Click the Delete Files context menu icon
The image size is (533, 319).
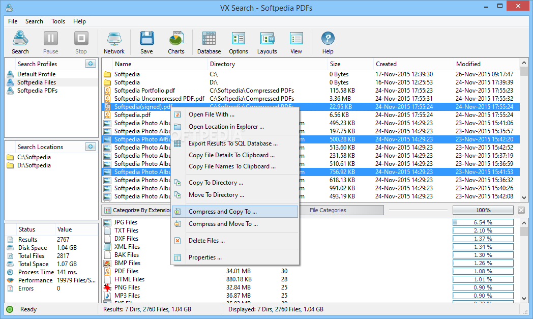pyautogui.click(x=177, y=241)
